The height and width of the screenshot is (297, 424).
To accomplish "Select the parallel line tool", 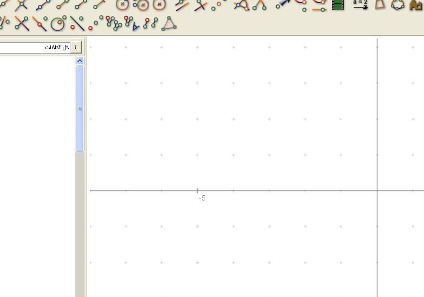I will [x=182, y=5].
